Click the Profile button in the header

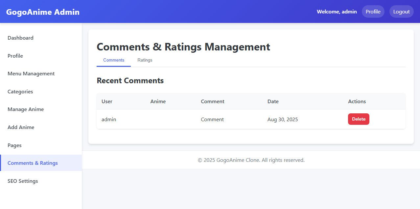(x=373, y=12)
